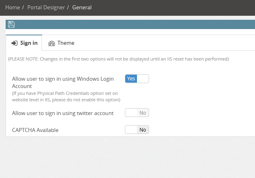Navigate to Portal Designer breadcrumb link

point(46,7)
